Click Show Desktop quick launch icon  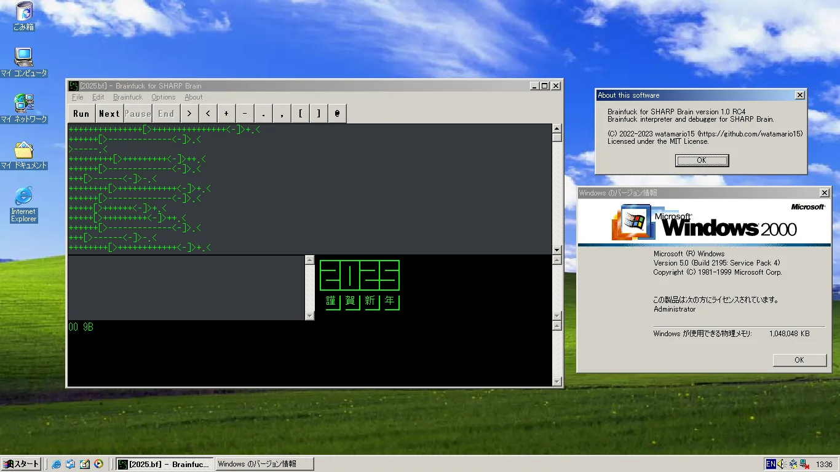click(85, 464)
